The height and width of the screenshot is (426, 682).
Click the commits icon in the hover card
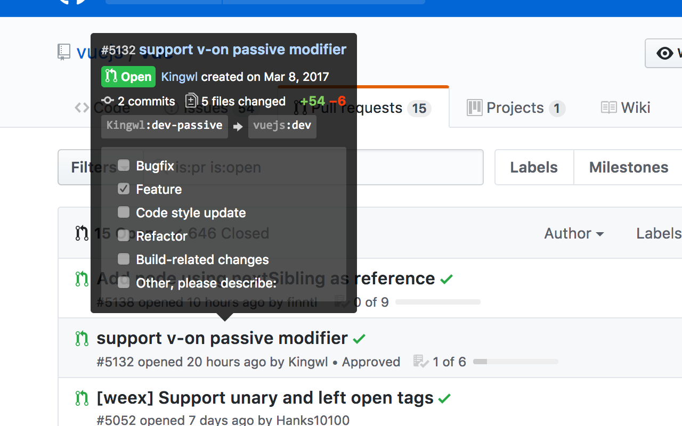(x=108, y=101)
